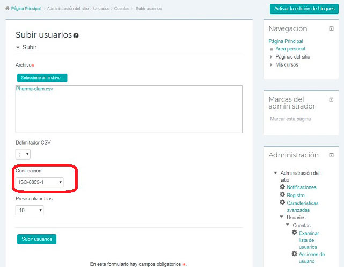The width and height of the screenshot is (344, 267).
Task: Click the gear icon beside Registro
Action: (x=282, y=194)
